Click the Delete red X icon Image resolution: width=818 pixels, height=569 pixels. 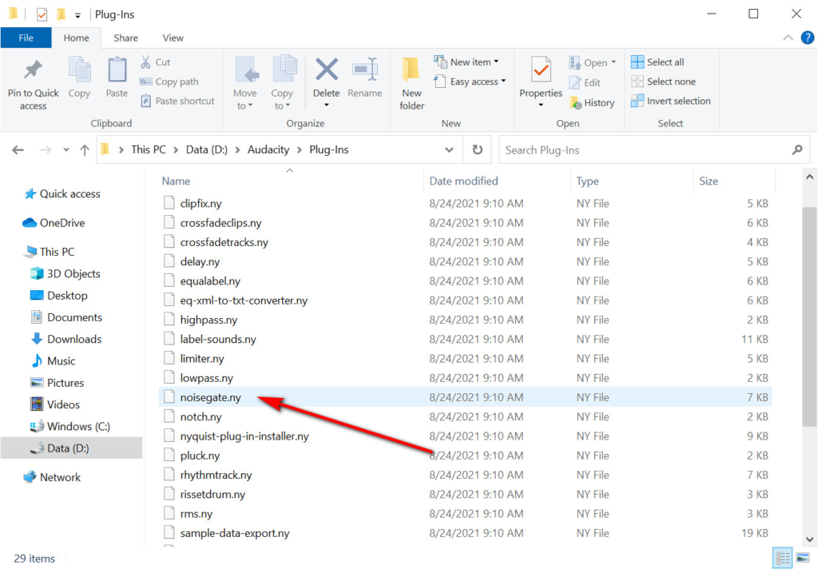tap(326, 70)
